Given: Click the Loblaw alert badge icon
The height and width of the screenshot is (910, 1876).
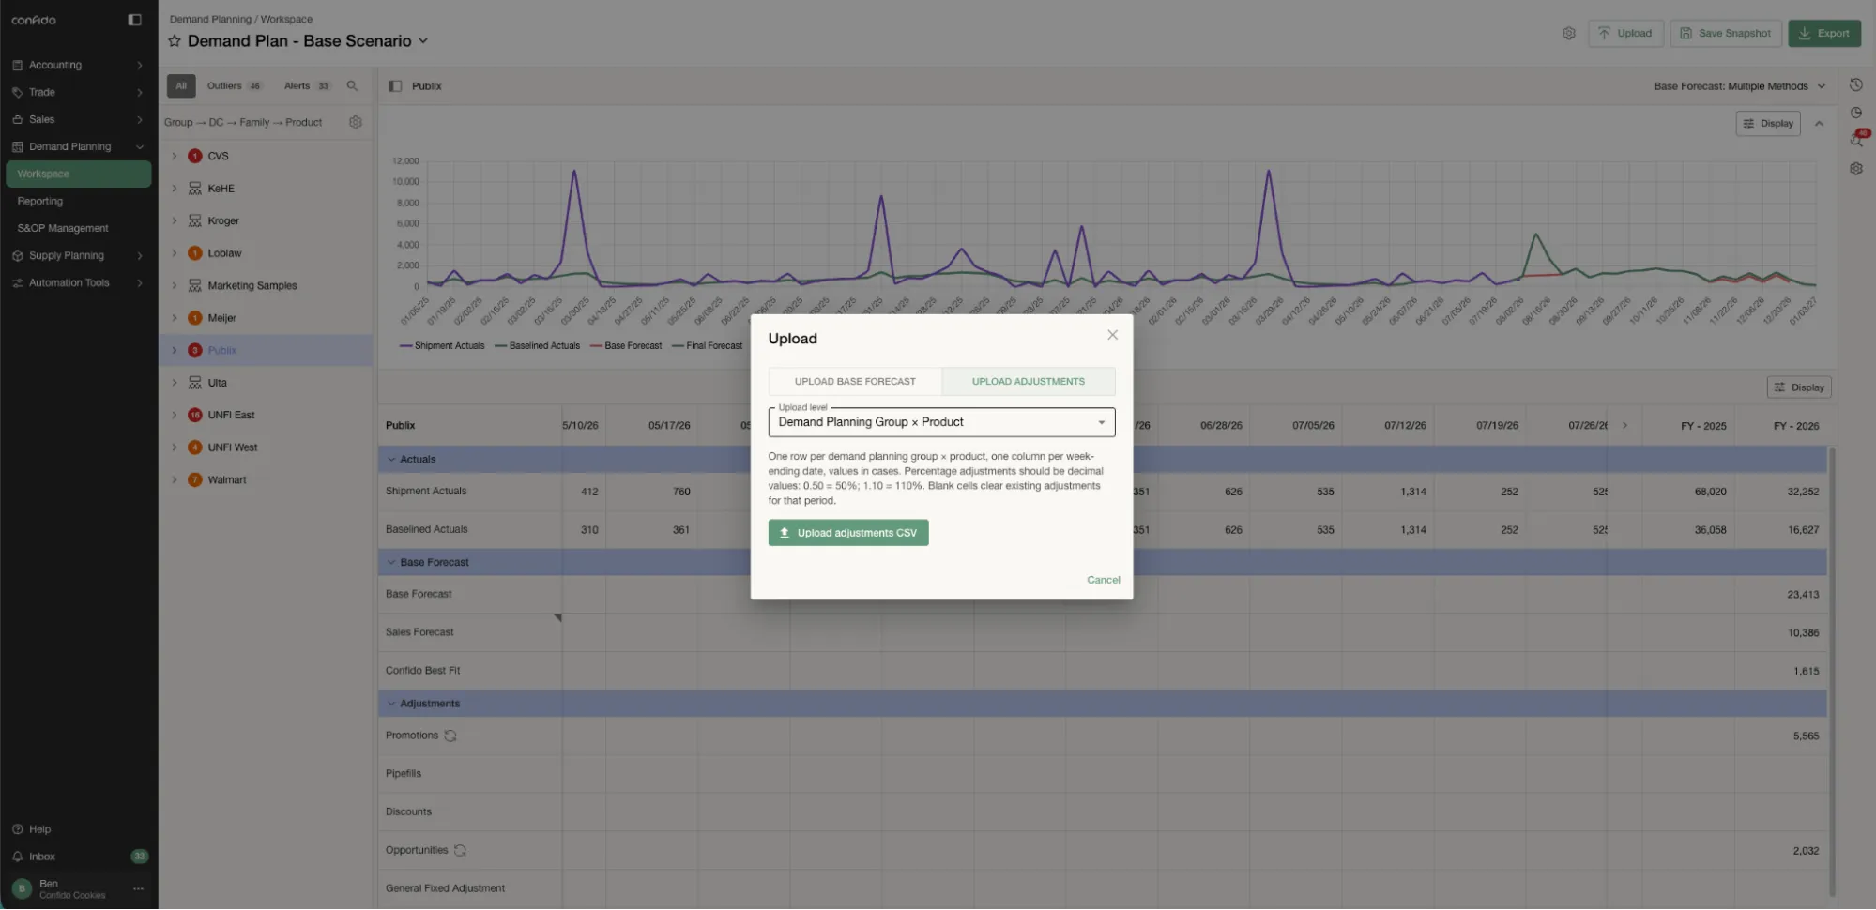Looking at the screenshot, I should click(195, 253).
